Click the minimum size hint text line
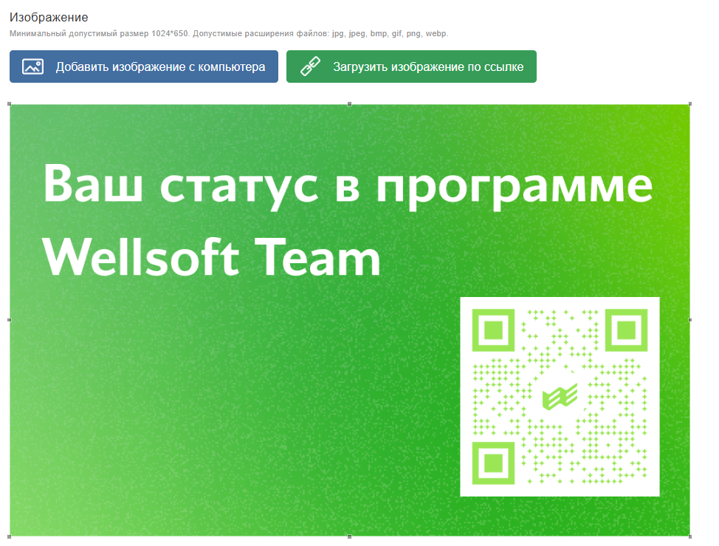This screenshot has width=719, height=546. [228, 34]
